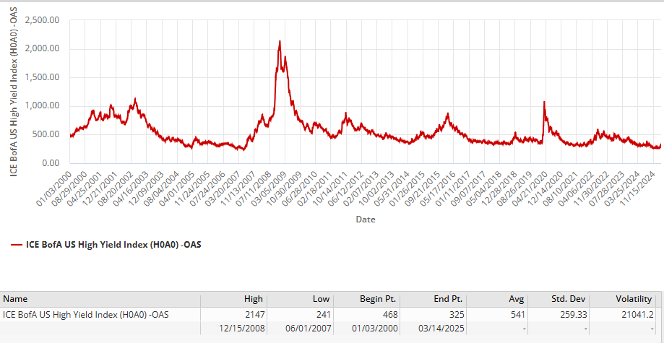This screenshot has height=343, width=664.
Task: Select the Low value 241
Action: click(x=323, y=314)
